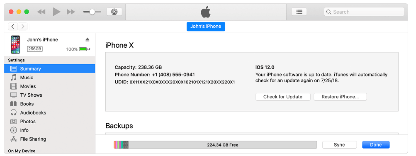This screenshot has height=156, width=416.
Task: Click the File Sharing apps icon
Action: pyautogui.click(x=14, y=139)
